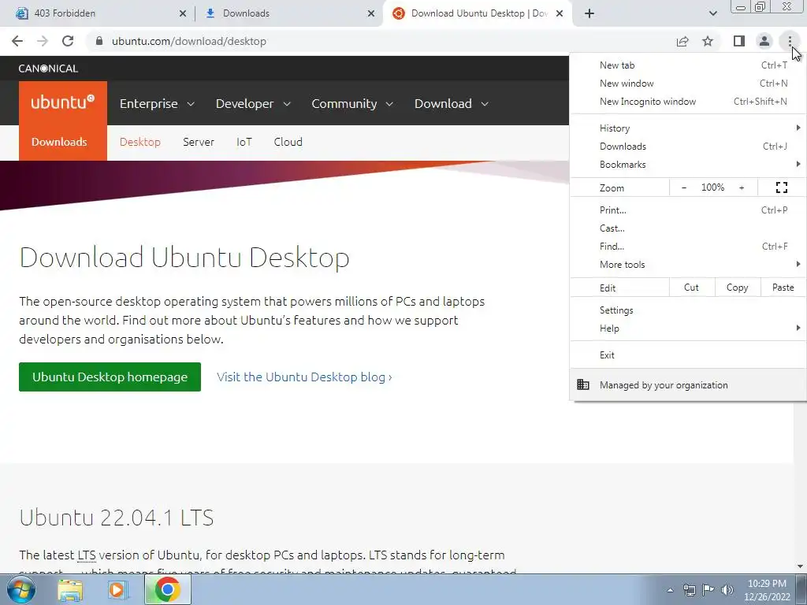Open Downloads from the Chrome menu
This screenshot has width=807, height=605.
tap(687, 146)
